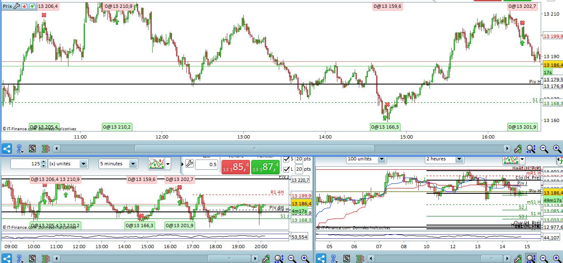Open the indicators icon in 5 minutes chart
The image size is (563, 263).
pyautogui.click(x=156, y=164)
